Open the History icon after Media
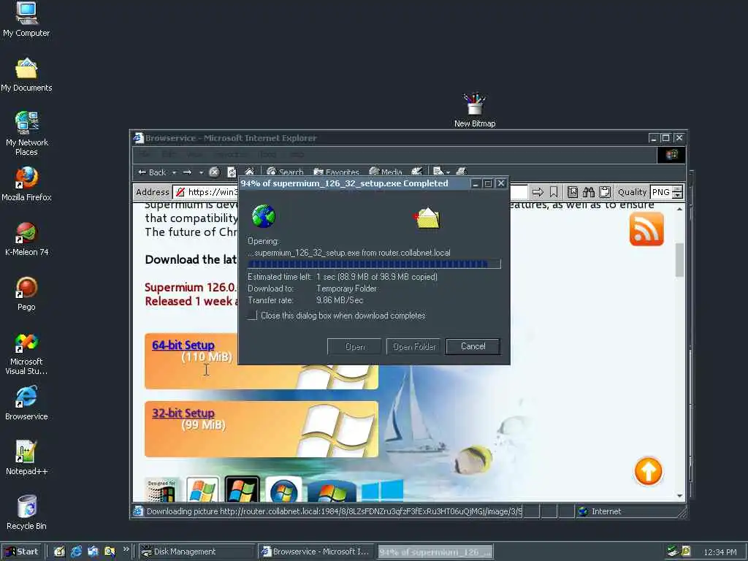 click(416, 172)
